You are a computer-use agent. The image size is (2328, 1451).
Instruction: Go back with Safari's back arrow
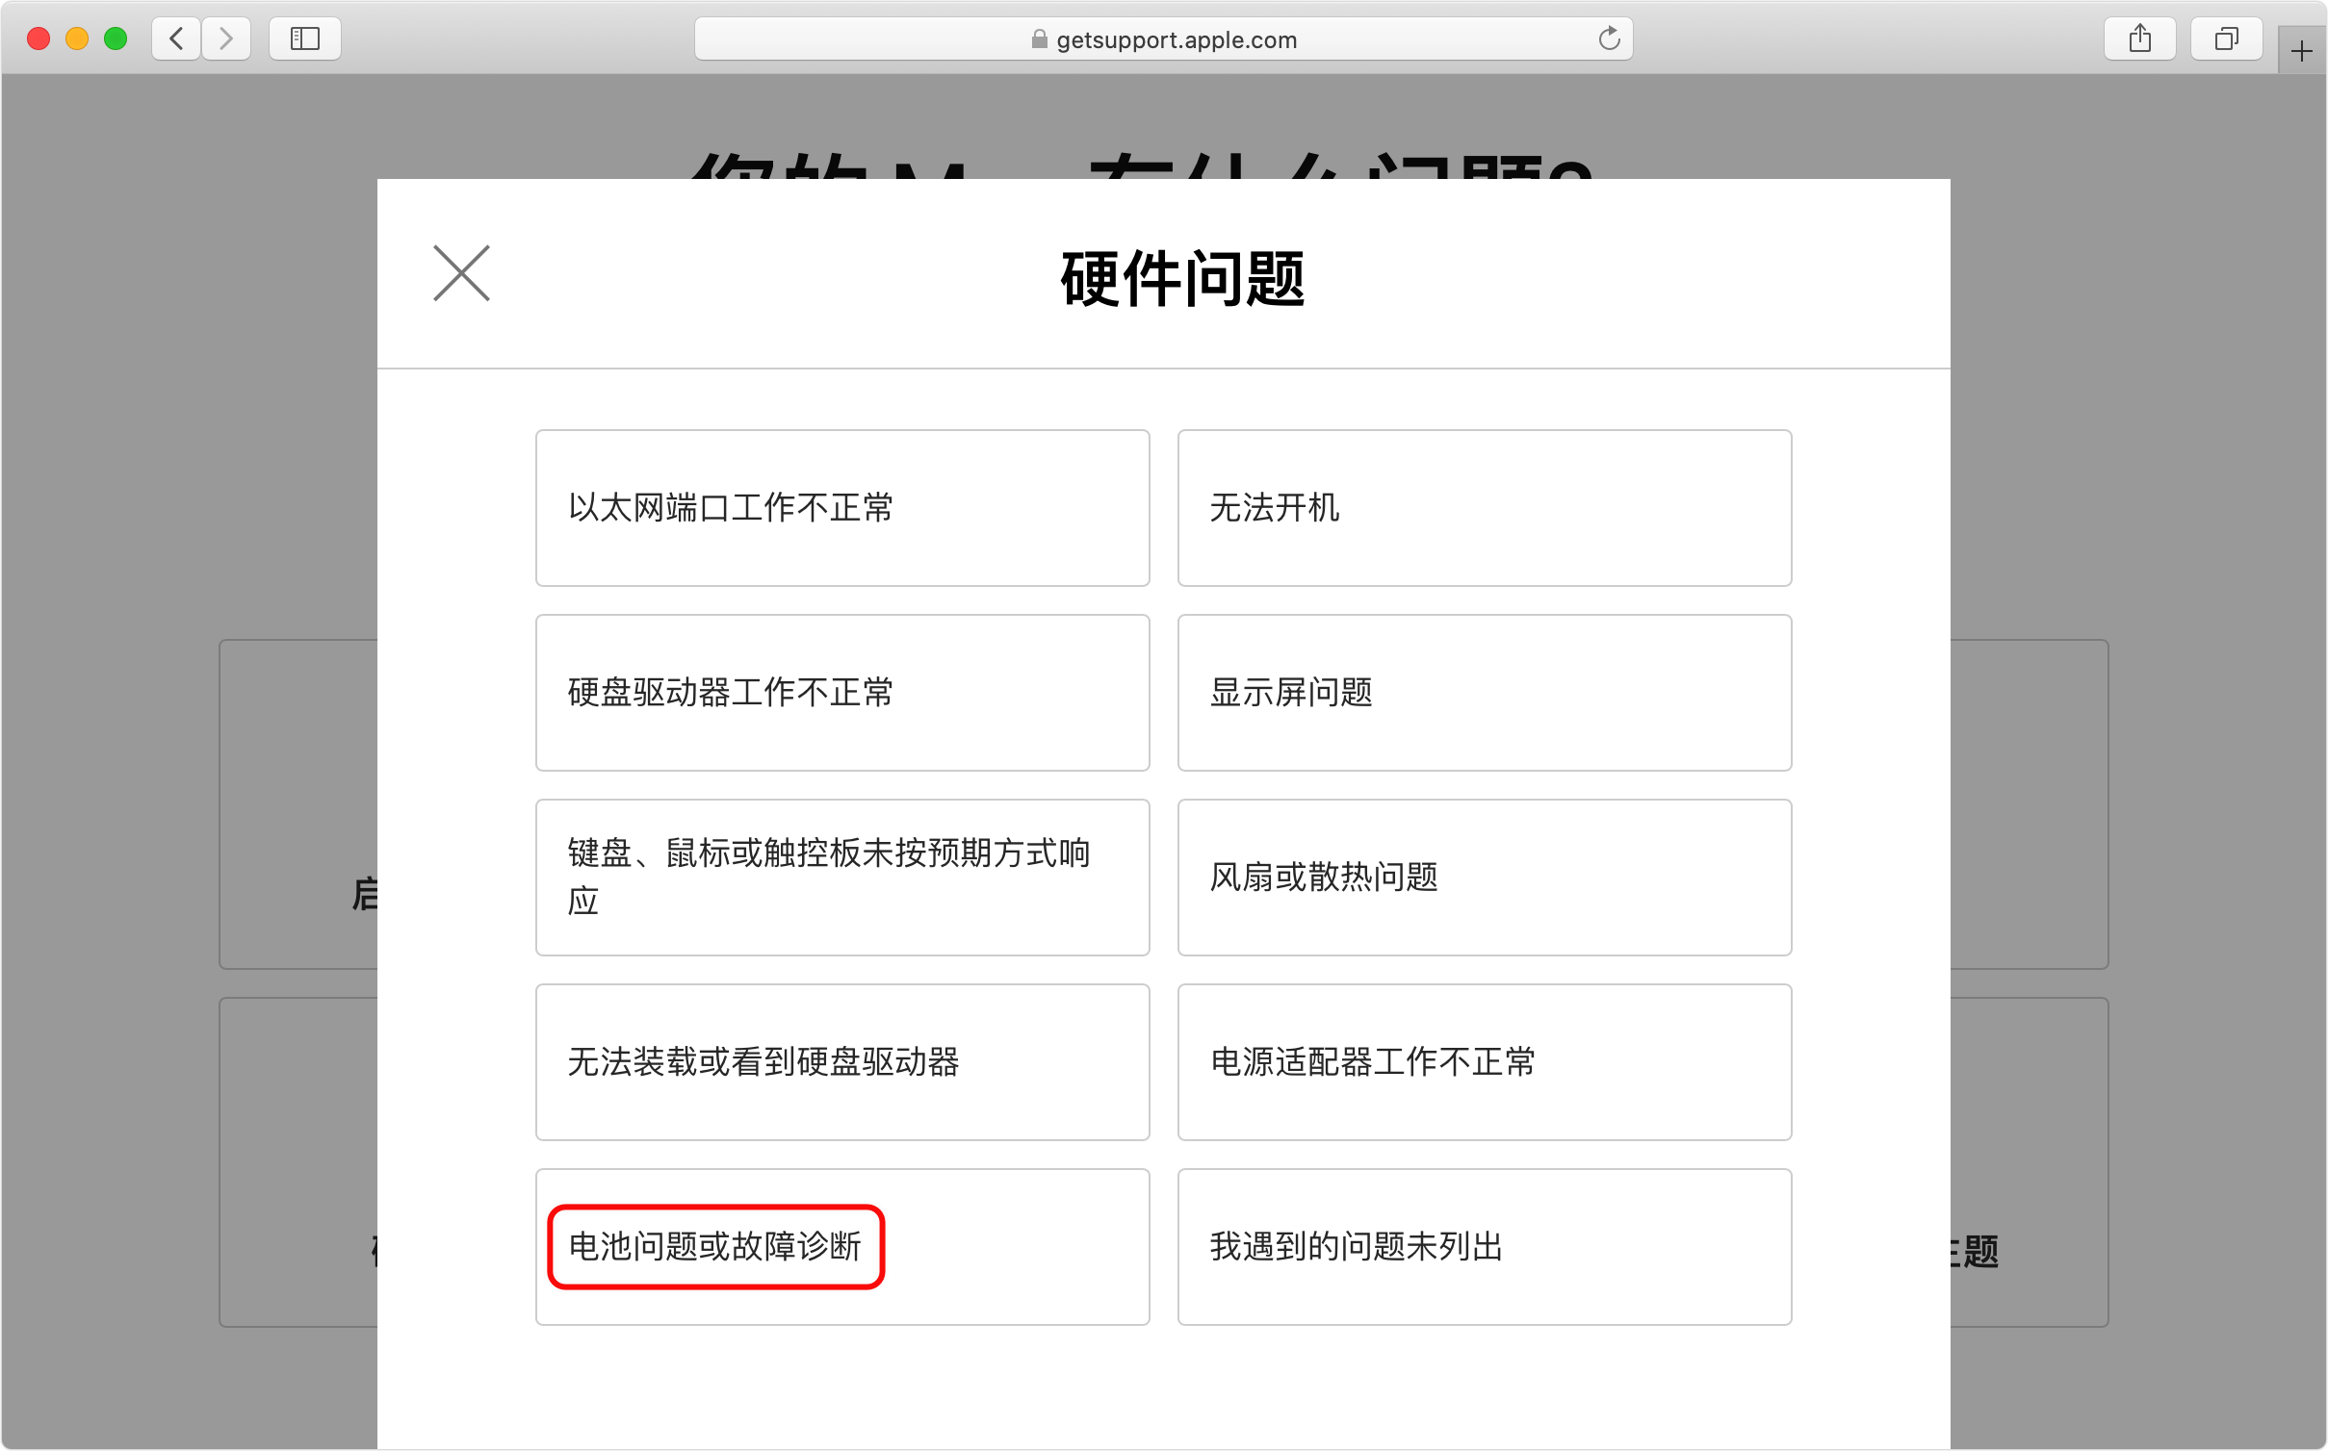[x=176, y=38]
